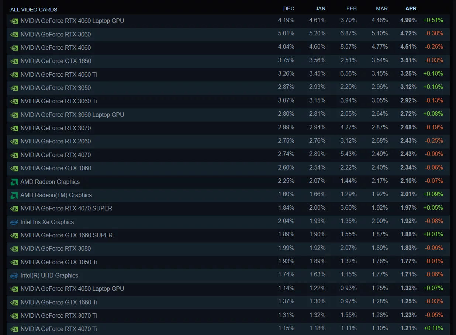The width and height of the screenshot is (456, 335).
Task: Click the ALL VIDEO CARDS heading
Action: coord(34,10)
